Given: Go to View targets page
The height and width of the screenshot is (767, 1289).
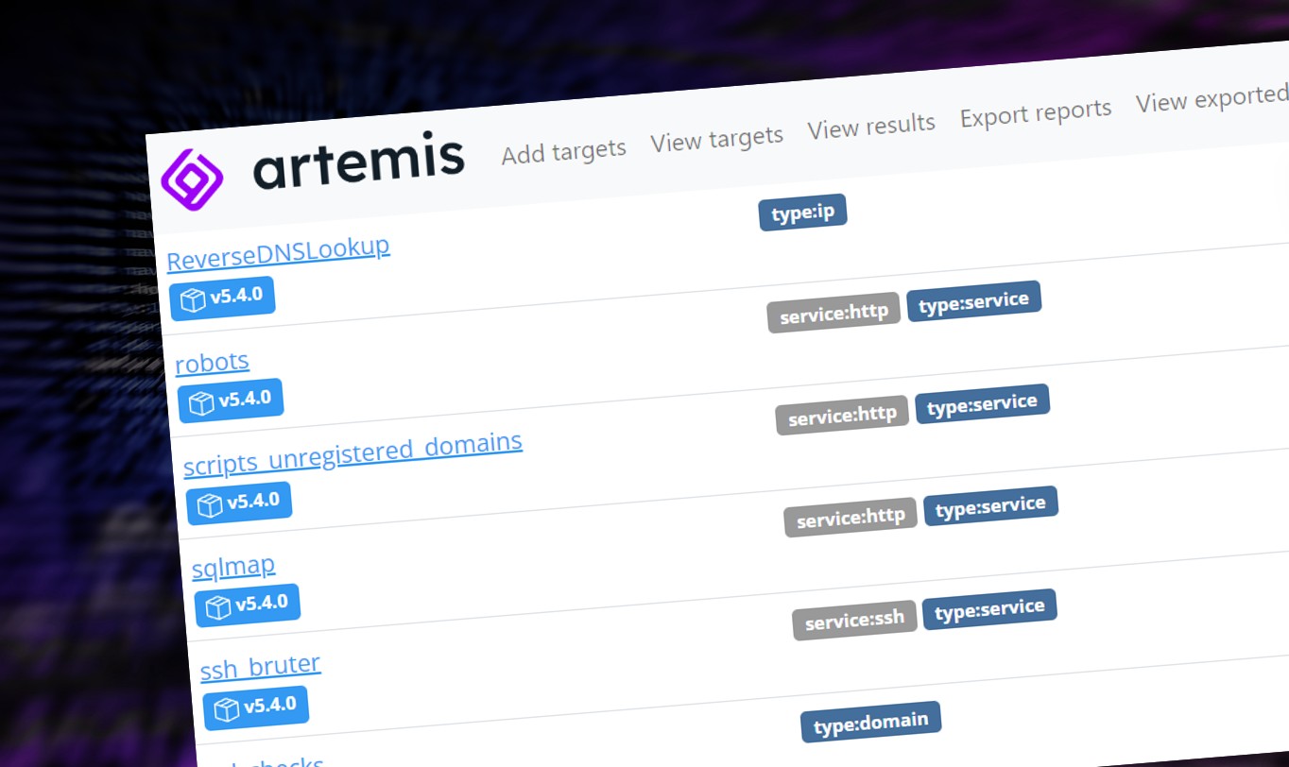Looking at the screenshot, I should pyautogui.click(x=716, y=140).
